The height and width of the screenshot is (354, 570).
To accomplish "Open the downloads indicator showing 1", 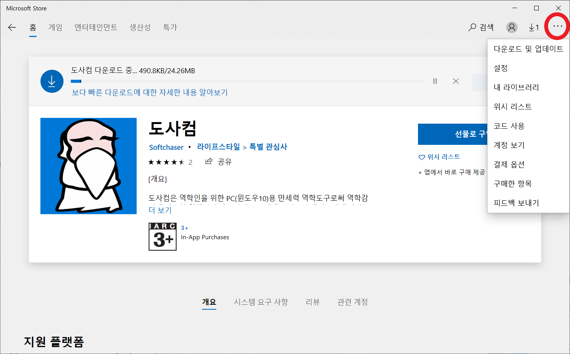I will click(534, 27).
